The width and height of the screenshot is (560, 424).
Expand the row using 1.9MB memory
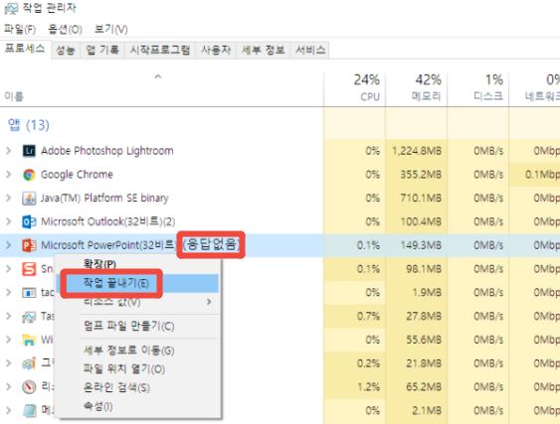[x=9, y=292]
